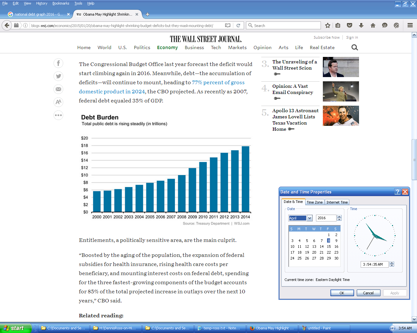
Task: Go to the Politics section
Action: click(x=142, y=47)
